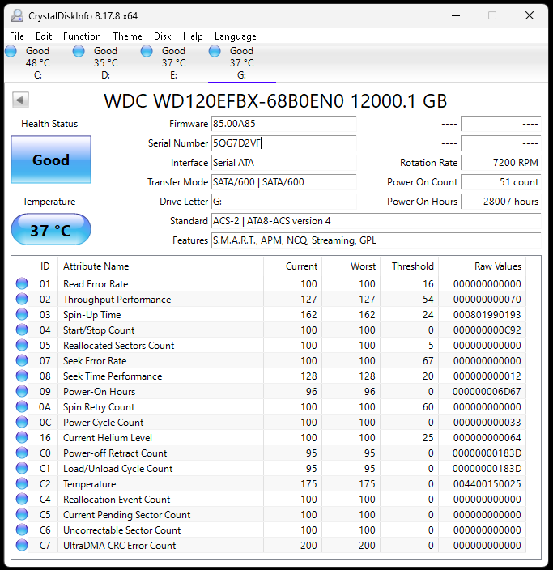Click the ID column header
The width and height of the screenshot is (553, 570).
point(45,266)
